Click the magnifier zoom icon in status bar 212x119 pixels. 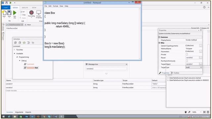click(x=189, y=112)
